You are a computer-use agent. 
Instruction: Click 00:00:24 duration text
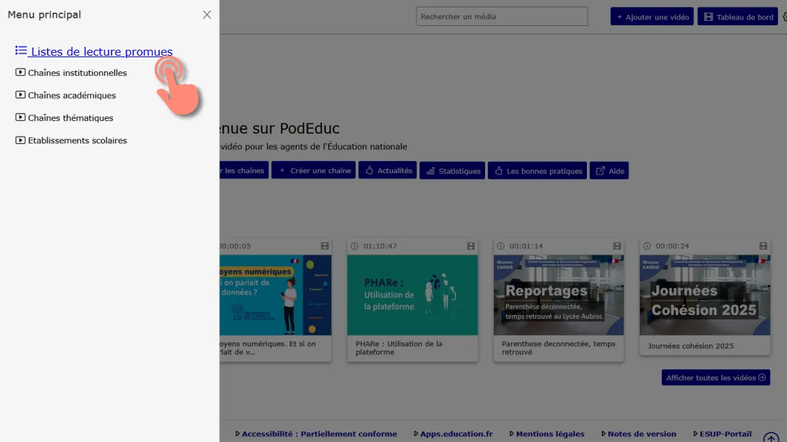click(x=672, y=246)
